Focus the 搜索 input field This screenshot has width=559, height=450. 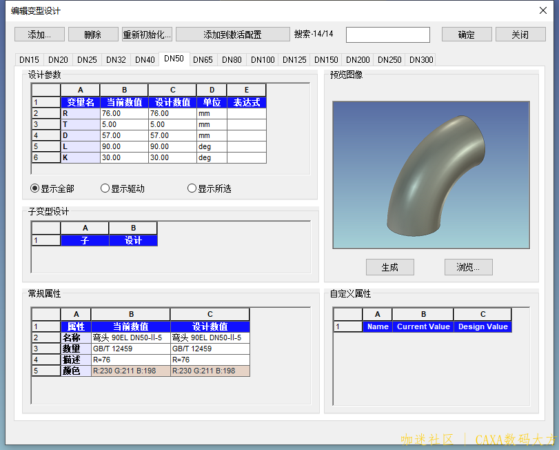(x=388, y=35)
